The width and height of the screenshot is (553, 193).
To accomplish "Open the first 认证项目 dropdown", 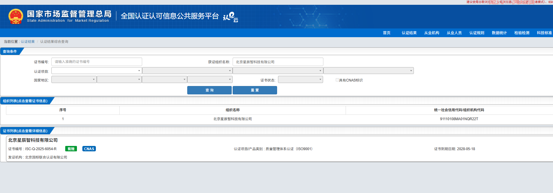I will (96, 71).
